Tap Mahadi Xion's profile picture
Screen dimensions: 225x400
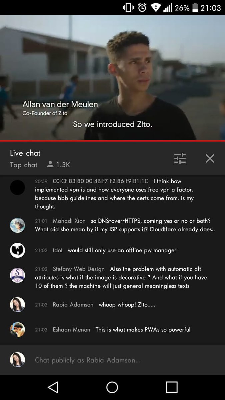coord(17,225)
